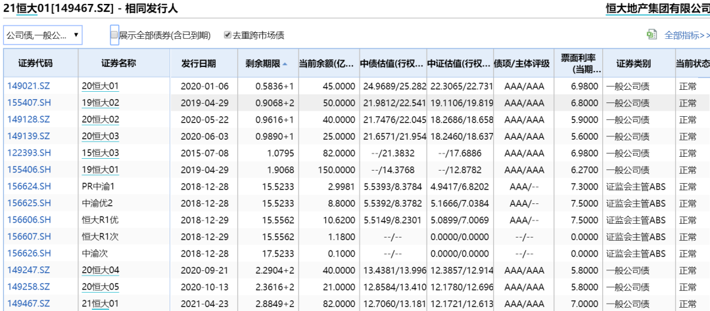Click the remaining term 17.5233
Screen dimensions: 710x311
click(279, 254)
